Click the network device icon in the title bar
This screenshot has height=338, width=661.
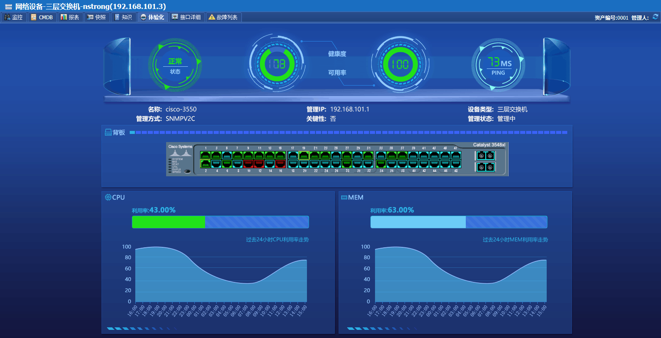(8, 6)
